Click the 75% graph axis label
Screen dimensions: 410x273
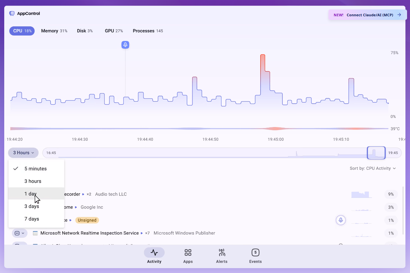394,53
